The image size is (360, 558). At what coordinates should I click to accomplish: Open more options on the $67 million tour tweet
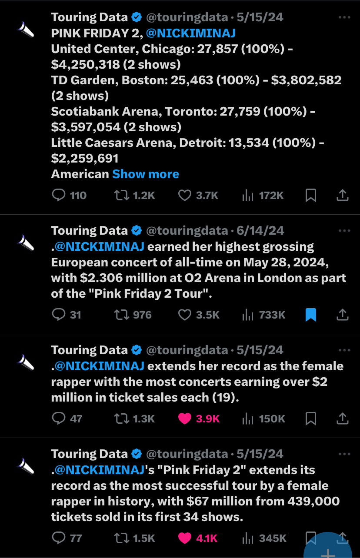344,454
